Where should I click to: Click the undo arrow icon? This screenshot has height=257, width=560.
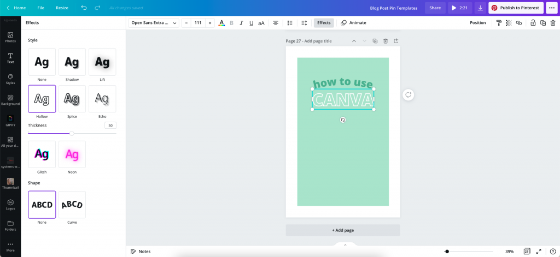[x=84, y=8]
